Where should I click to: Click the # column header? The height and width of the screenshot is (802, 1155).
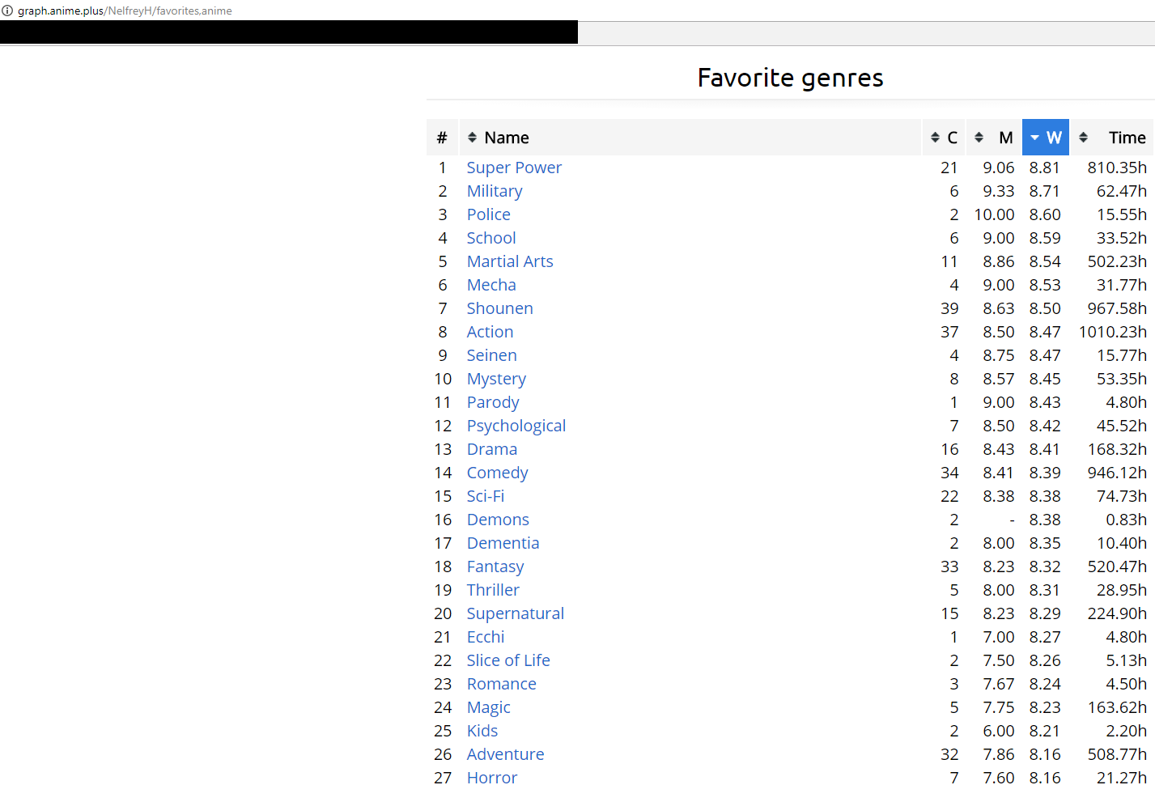click(x=442, y=138)
